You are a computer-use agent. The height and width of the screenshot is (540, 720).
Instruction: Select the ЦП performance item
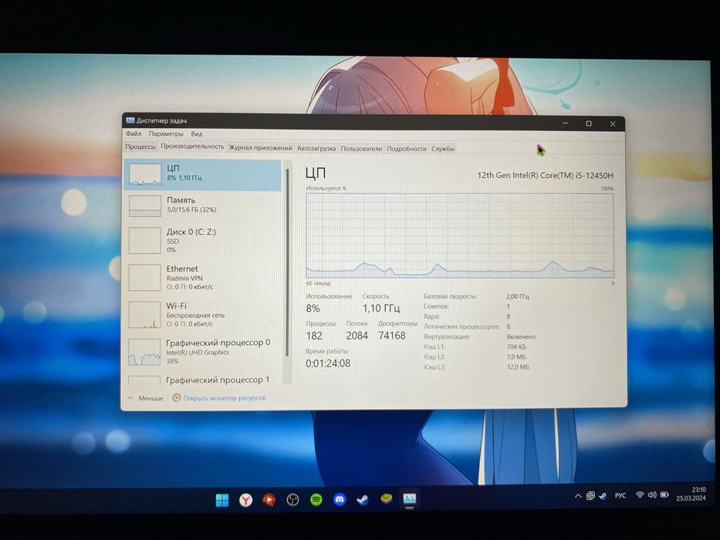point(203,174)
